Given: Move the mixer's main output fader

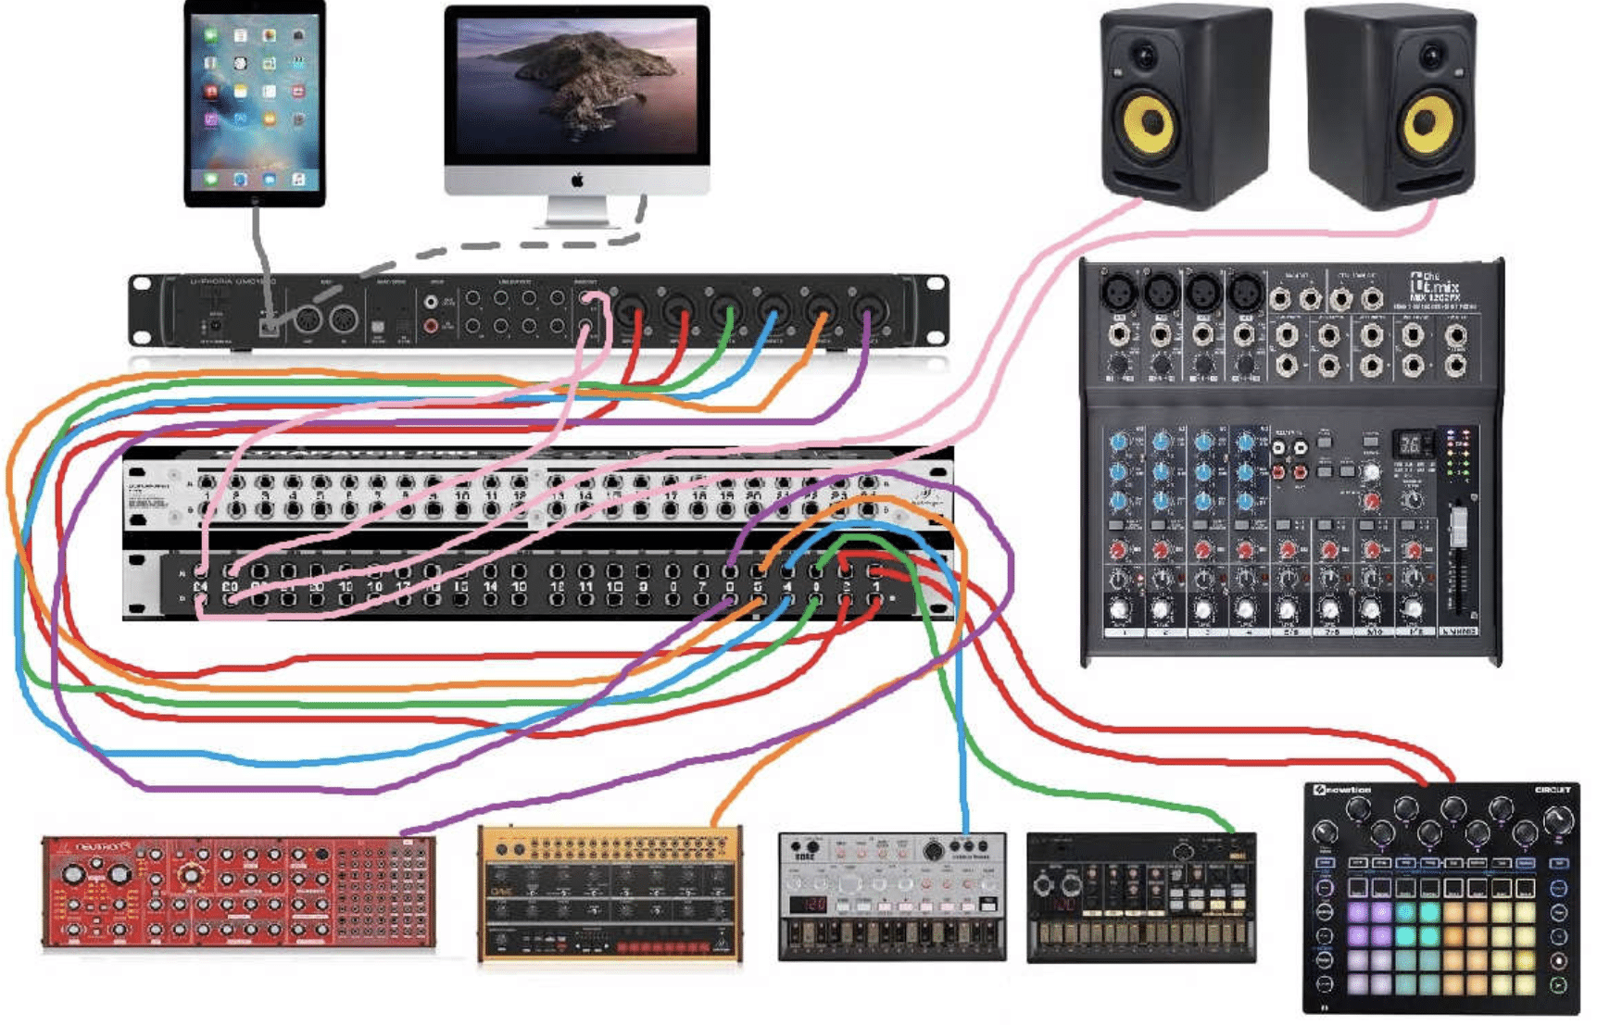Looking at the screenshot, I should [x=1459, y=526].
